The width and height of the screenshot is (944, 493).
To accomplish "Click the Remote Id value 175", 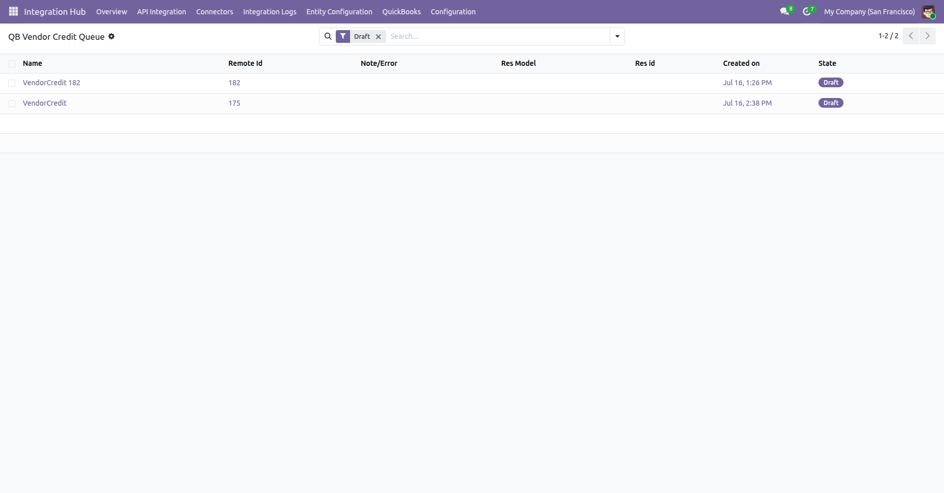I will [234, 103].
